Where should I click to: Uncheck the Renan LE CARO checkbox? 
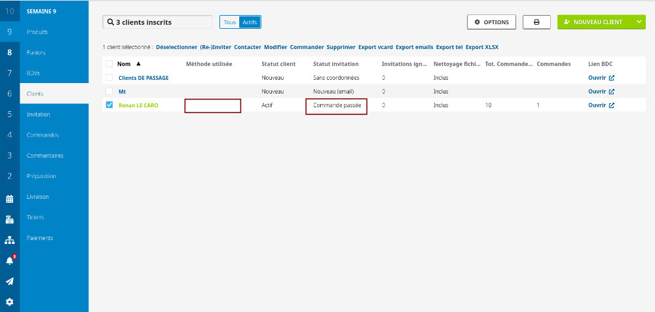click(109, 105)
